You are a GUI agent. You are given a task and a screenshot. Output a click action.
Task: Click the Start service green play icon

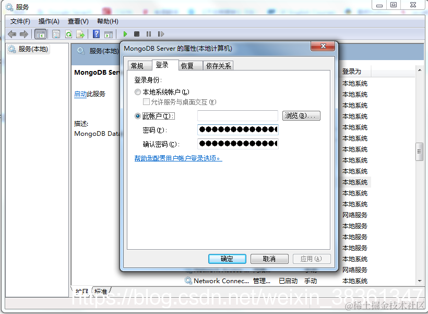click(125, 34)
